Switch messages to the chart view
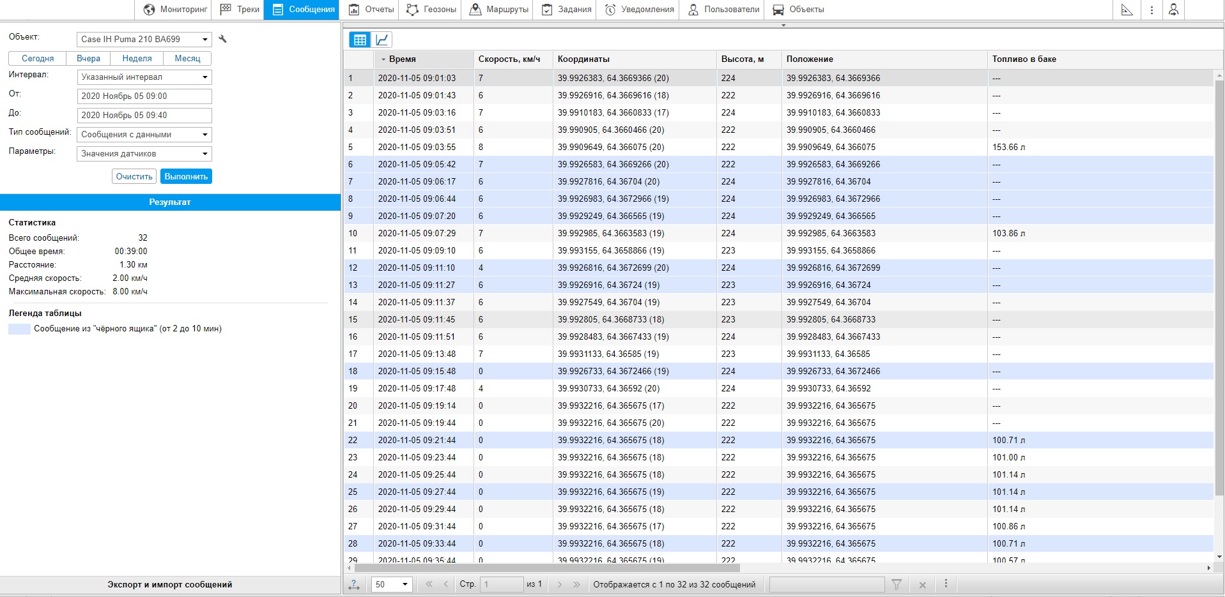 pyautogui.click(x=381, y=40)
